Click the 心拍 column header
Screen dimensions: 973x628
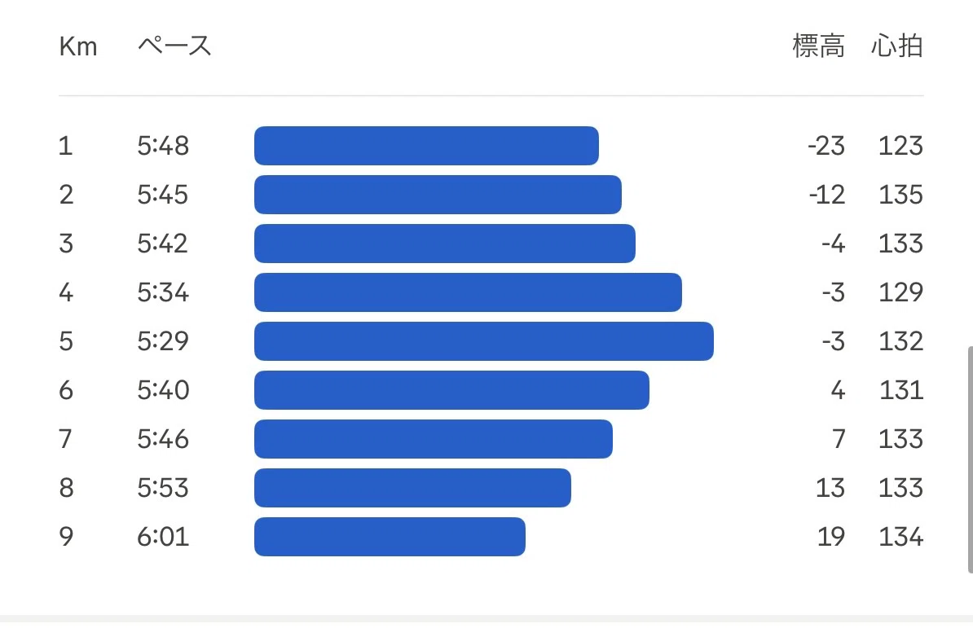tap(897, 46)
